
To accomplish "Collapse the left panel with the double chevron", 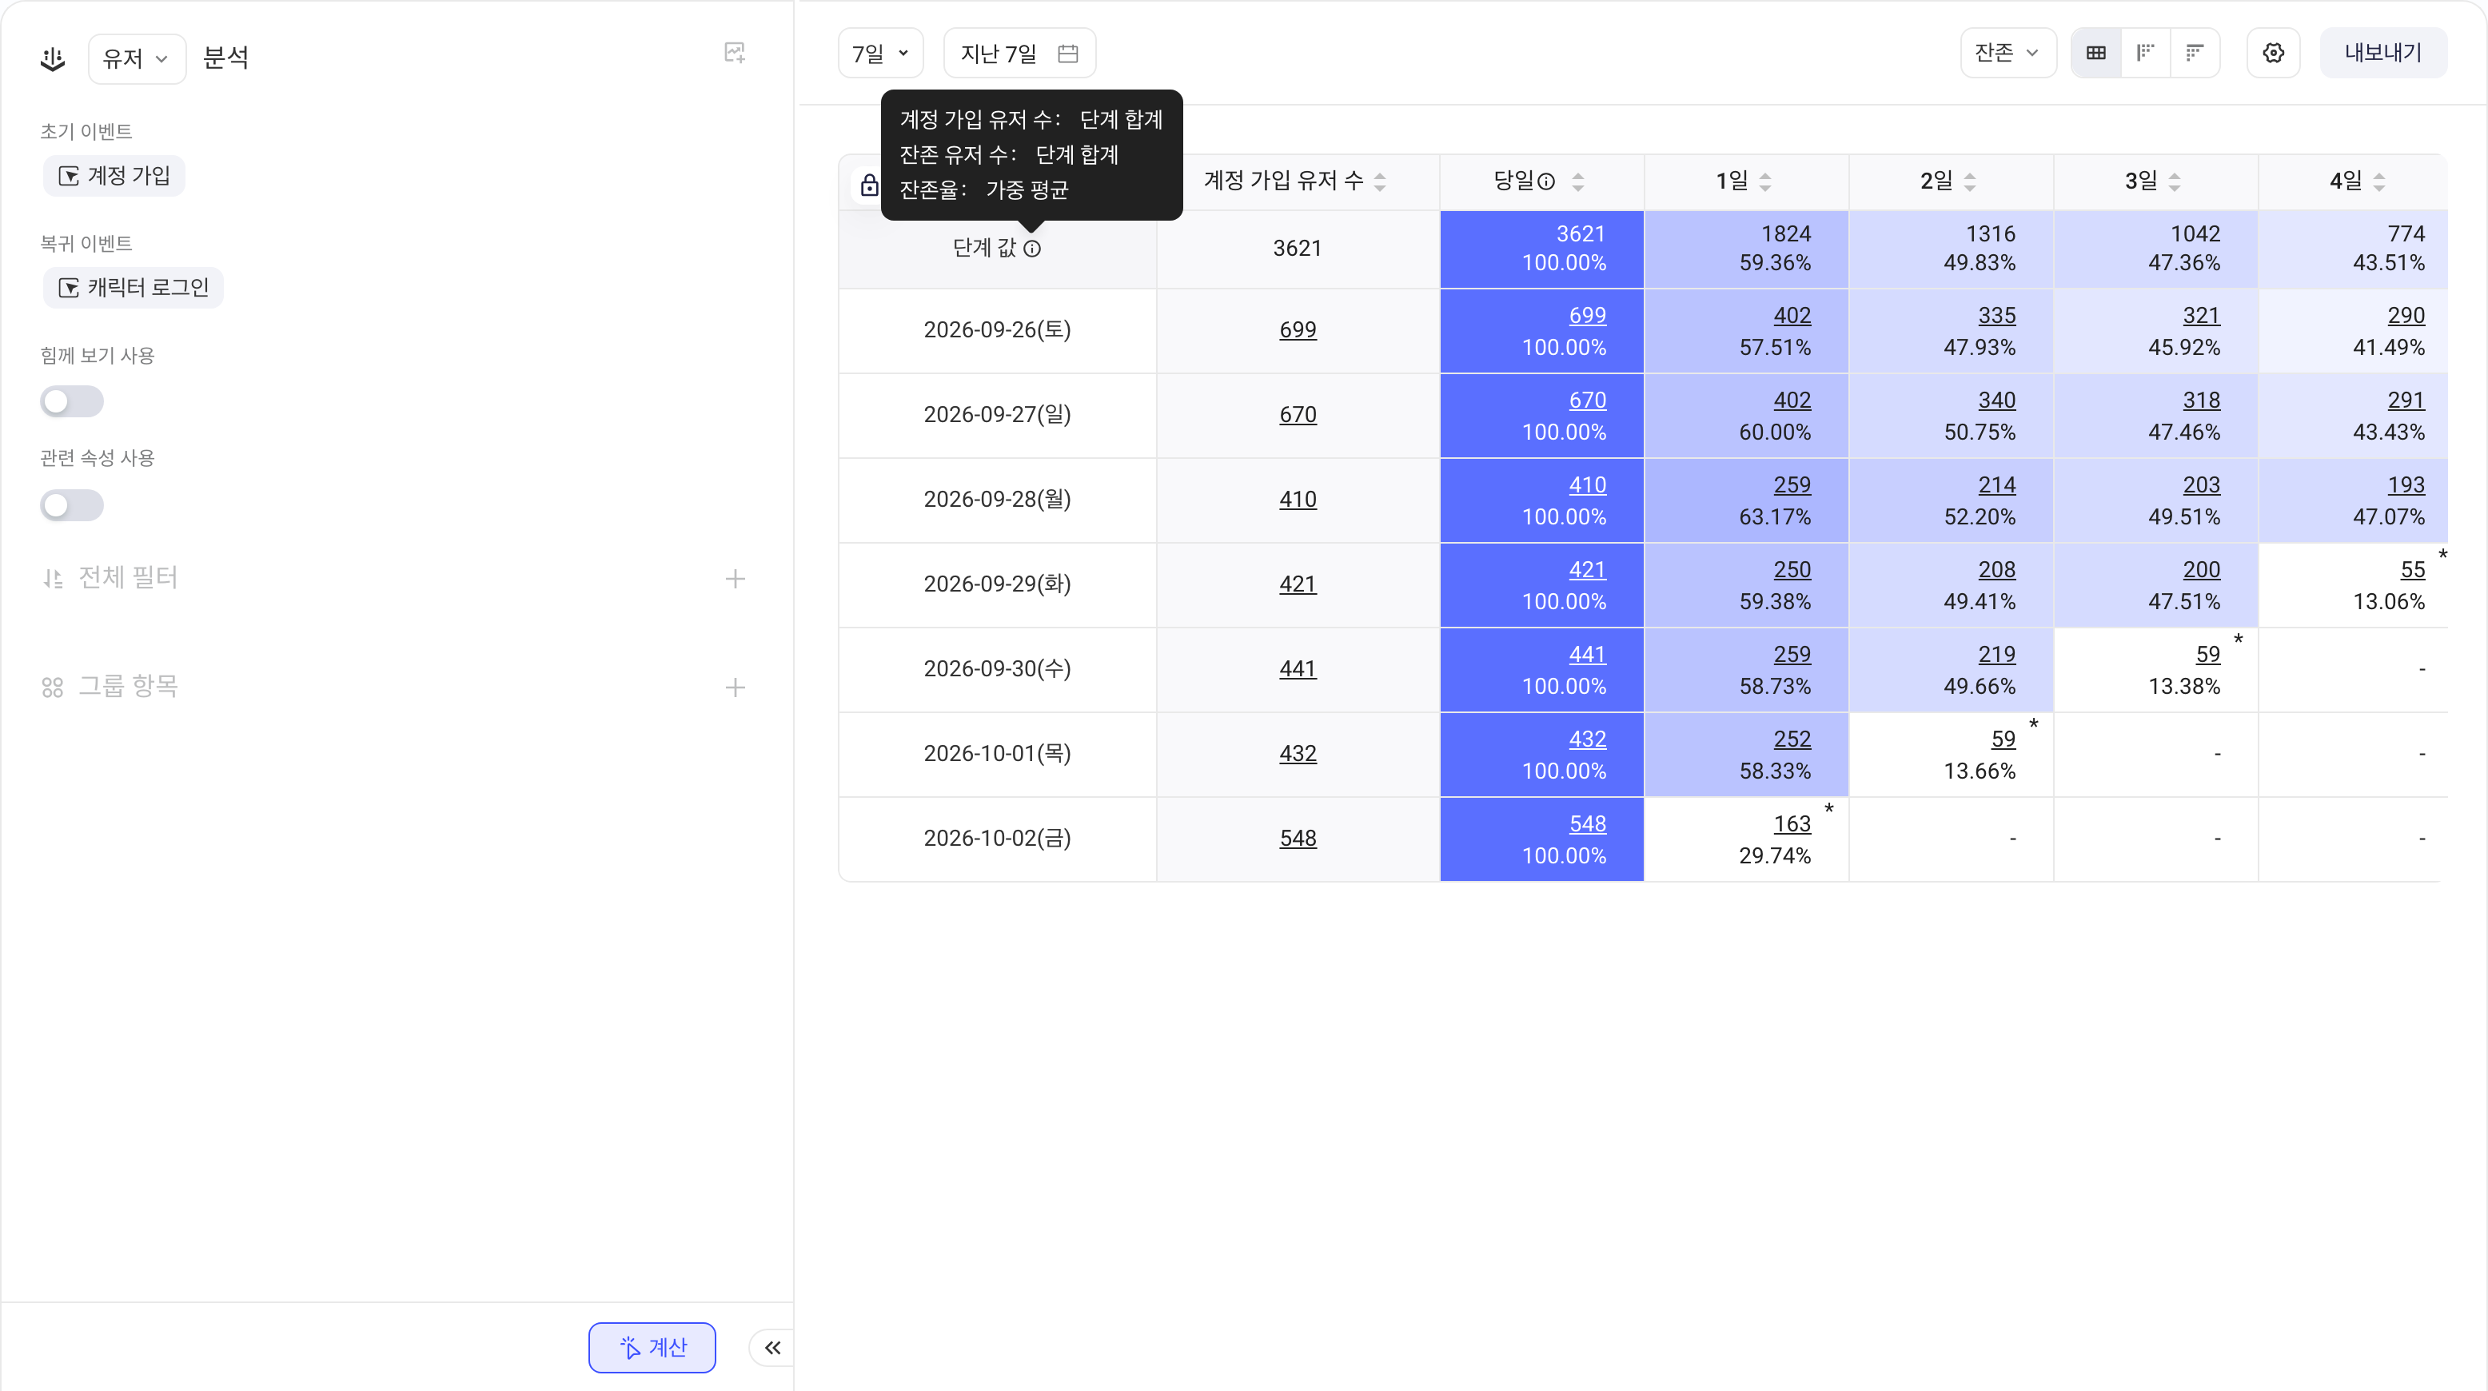I will click(x=772, y=1348).
